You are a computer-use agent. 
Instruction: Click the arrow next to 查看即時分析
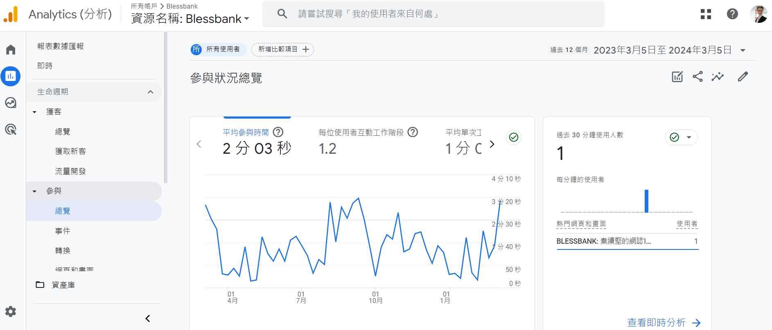coord(696,323)
